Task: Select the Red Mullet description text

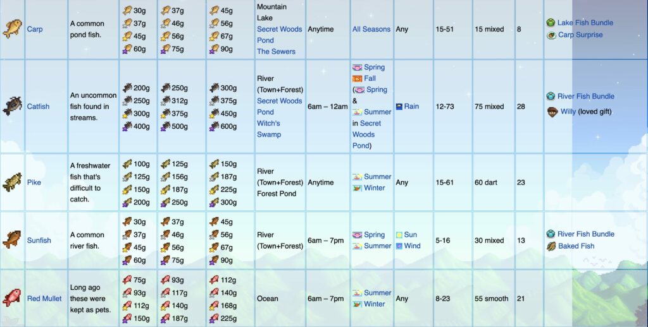Action: [x=90, y=299]
